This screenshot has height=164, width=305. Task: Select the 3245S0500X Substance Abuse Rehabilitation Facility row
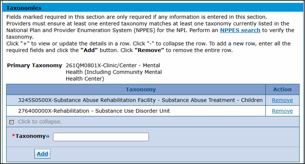point(140,100)
